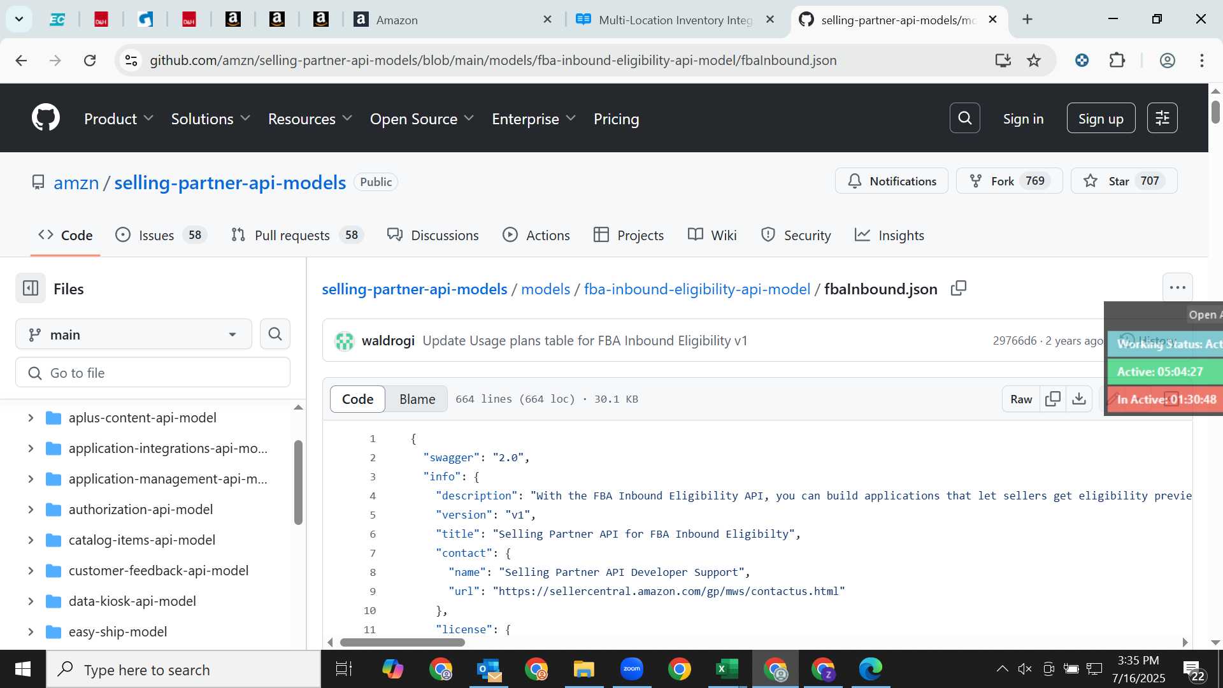This screenshot has width=1223, height=688.
Task: Open Excel from the taskbar
Action: [727, 669]
